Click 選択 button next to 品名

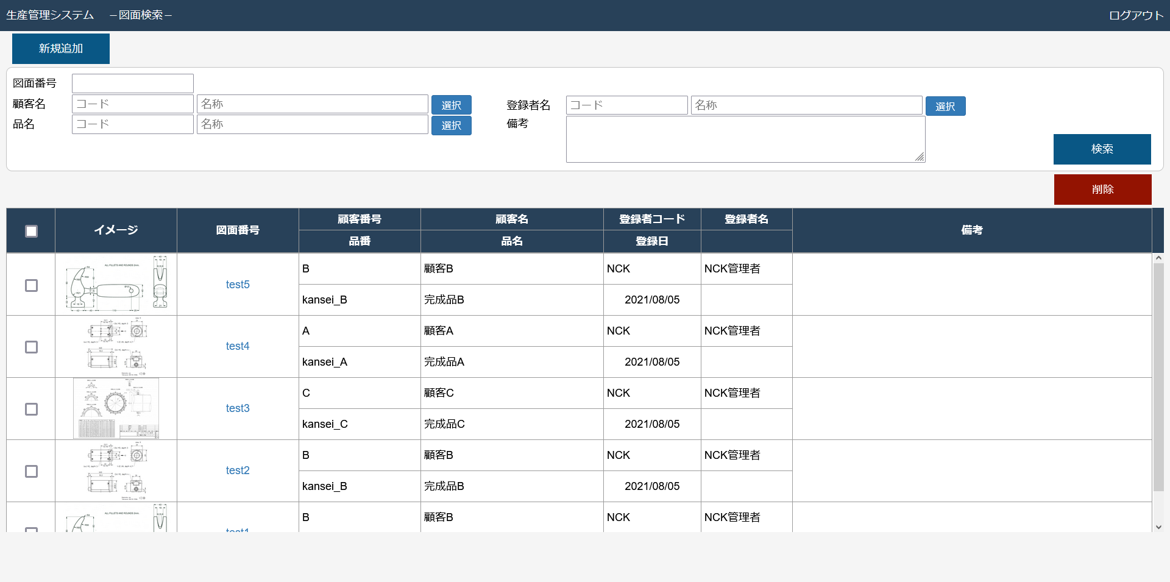tap(451, 125)
